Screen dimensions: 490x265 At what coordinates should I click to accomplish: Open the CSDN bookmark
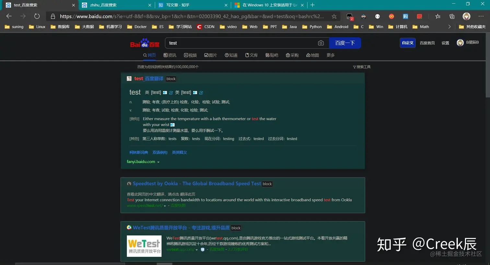pos(206,27)
